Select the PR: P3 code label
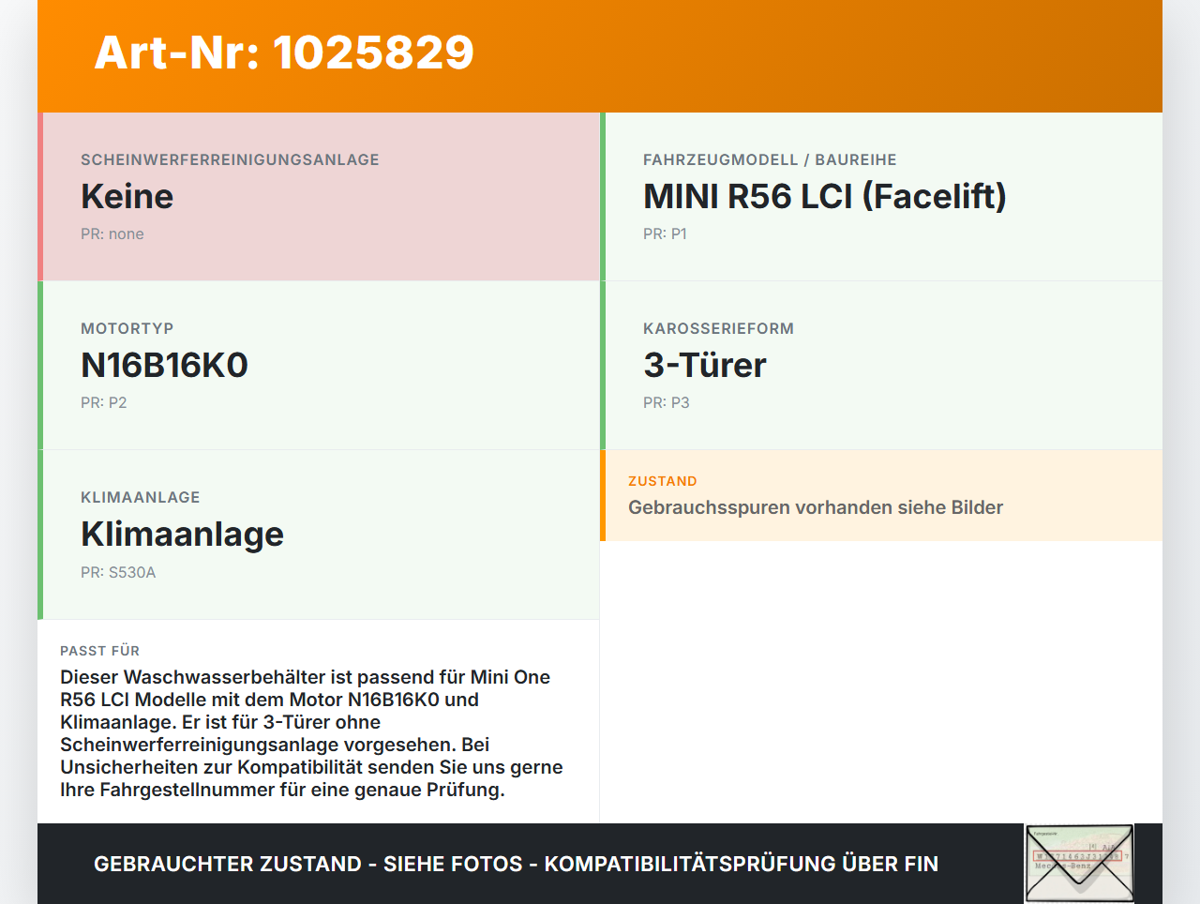1200x904 pixels. coord(666,402)
